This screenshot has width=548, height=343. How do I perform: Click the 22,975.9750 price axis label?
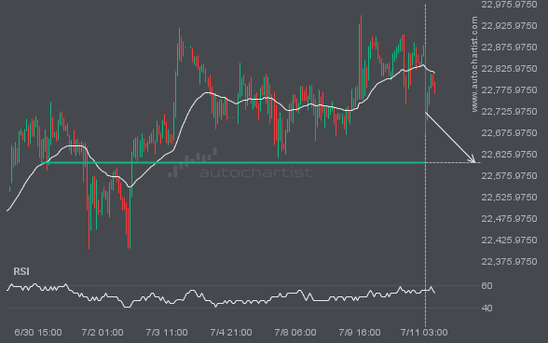click(509, 5)
